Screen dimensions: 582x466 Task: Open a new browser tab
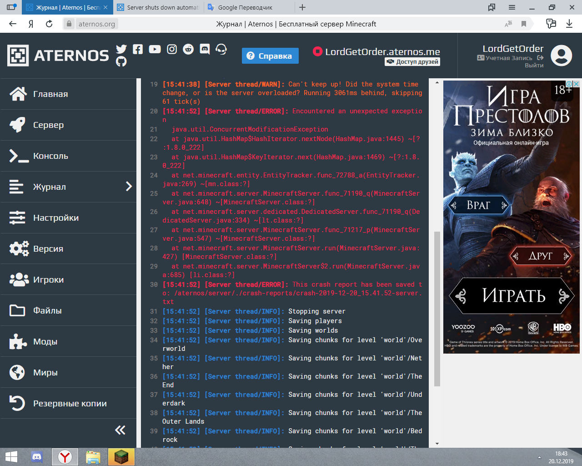302,7
